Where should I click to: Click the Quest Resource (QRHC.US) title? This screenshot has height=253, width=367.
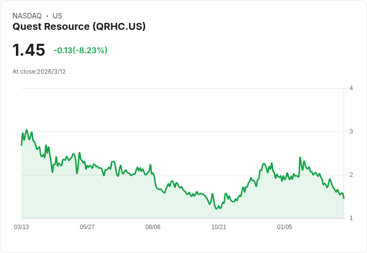point(79,26)
